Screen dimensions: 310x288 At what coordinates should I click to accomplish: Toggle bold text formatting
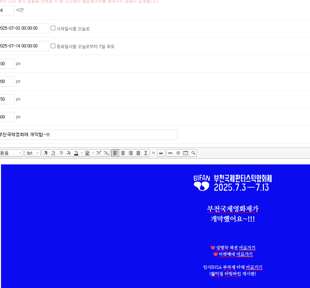click(46, 153)
